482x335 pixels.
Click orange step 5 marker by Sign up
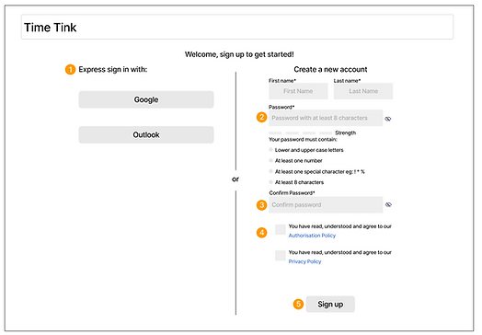coord(298,304)
